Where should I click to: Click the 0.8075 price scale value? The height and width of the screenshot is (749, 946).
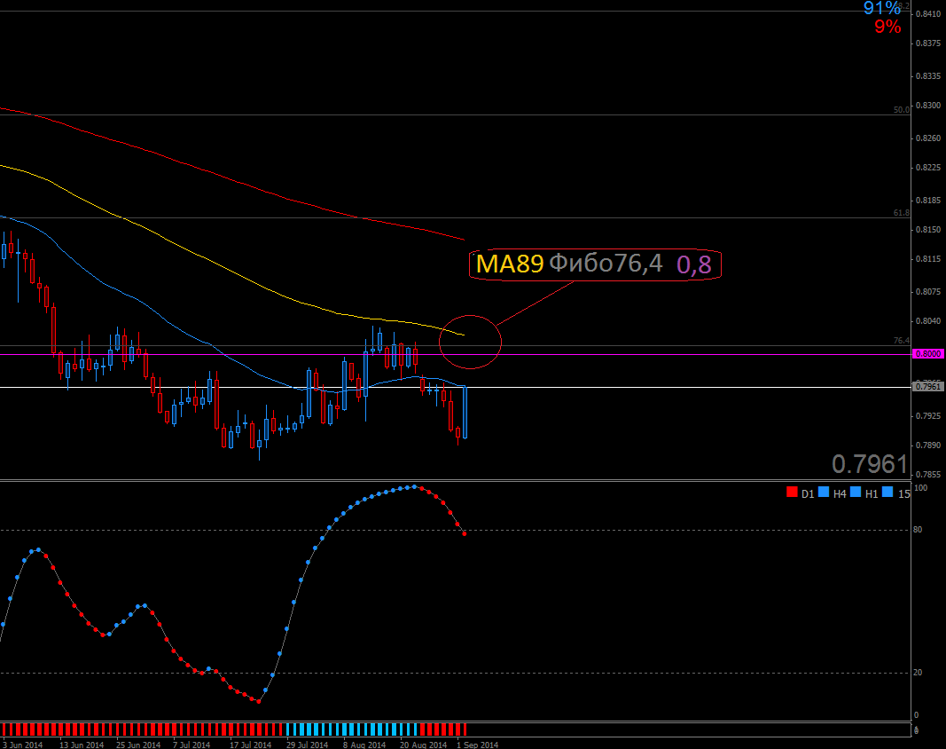point(928,292)
